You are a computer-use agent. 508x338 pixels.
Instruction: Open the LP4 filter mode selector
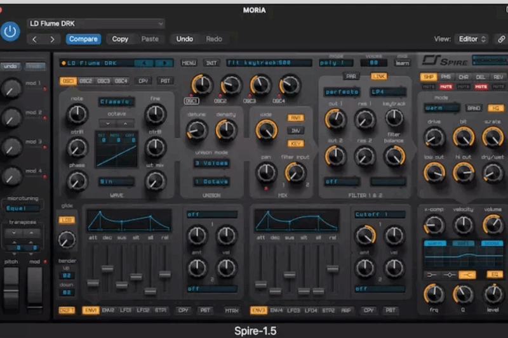pyautogui.click(x=388, y=92)
